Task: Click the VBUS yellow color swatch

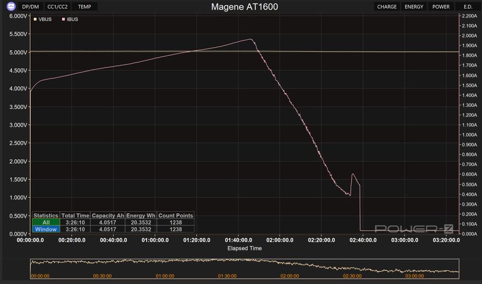Action: pyautogui.click(x=35, y=19)
